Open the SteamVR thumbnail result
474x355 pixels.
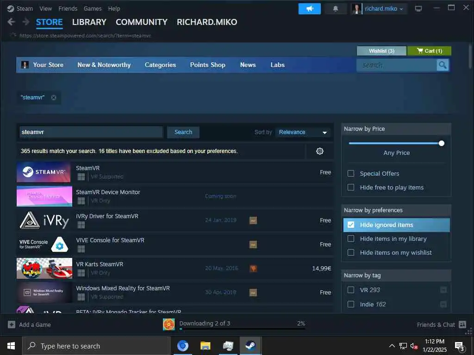[x=44, y=172]
